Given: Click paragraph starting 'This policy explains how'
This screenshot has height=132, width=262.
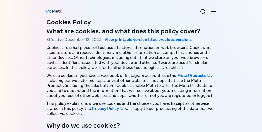Looking at the screenshot, I should tap(130, 109).
